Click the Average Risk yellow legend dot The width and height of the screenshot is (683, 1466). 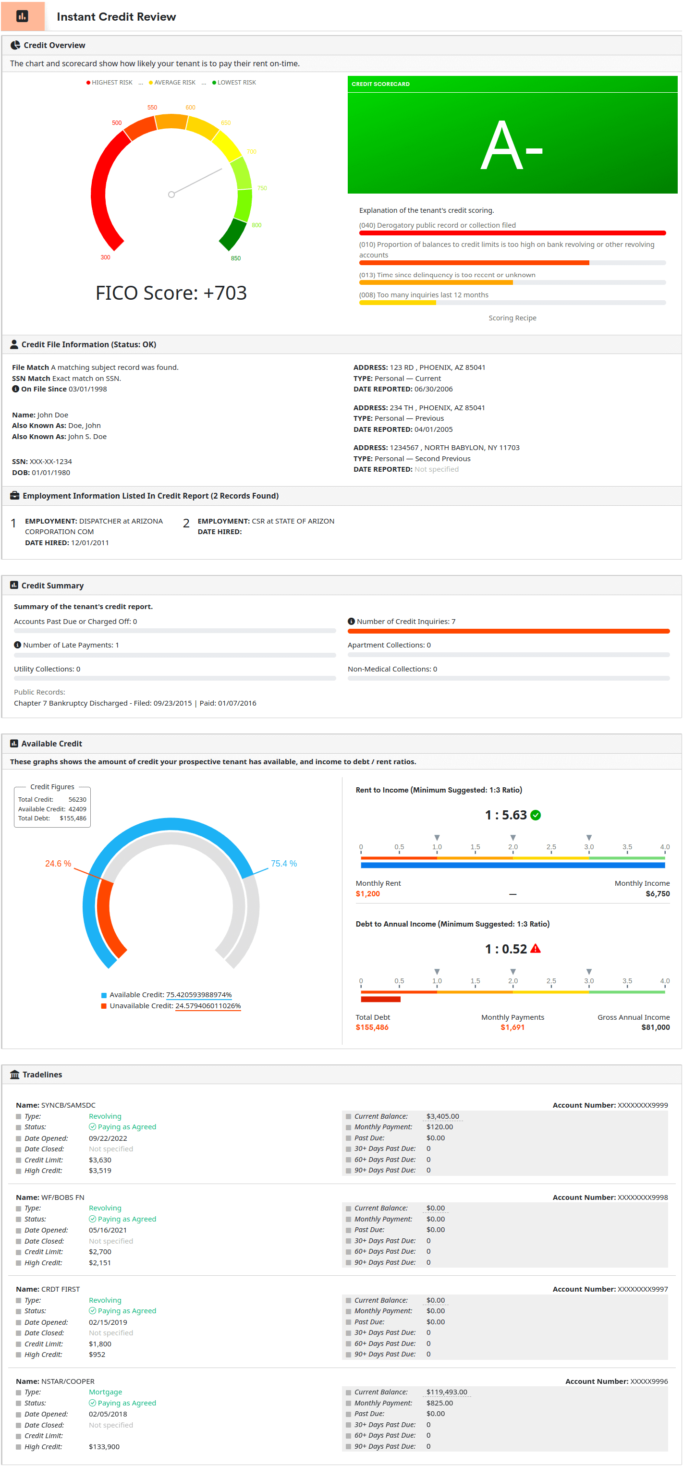pyautogui.click(x=151, y=83)
